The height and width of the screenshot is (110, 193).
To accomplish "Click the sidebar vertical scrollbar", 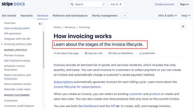I will tap(43, 50).
